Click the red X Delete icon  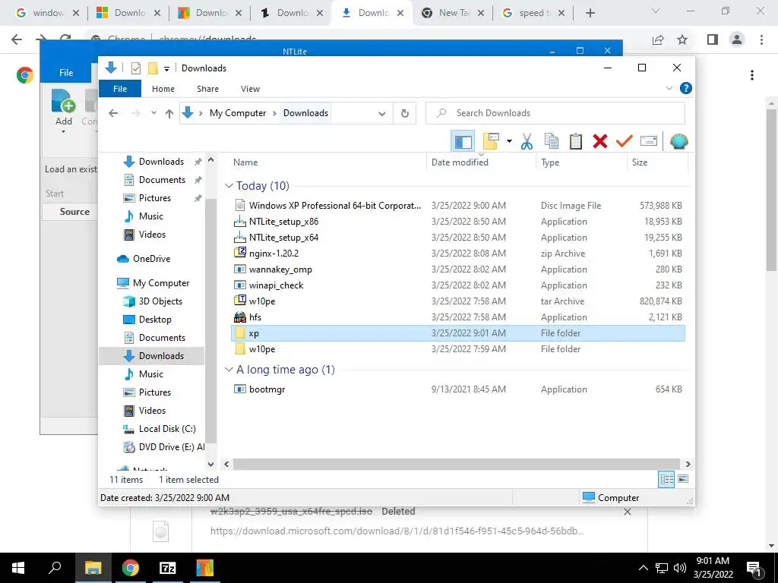[x=600, y=141]
